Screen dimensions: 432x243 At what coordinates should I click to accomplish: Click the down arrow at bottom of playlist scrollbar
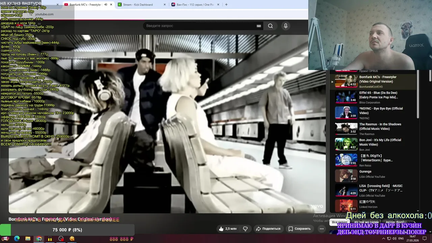(x=418, y=211)
